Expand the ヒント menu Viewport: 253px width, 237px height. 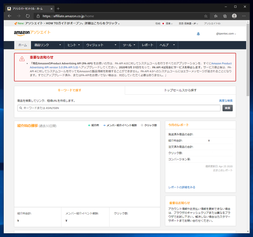tap(74, 45)
